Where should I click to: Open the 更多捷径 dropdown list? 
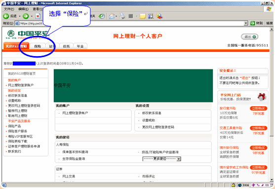162,159
